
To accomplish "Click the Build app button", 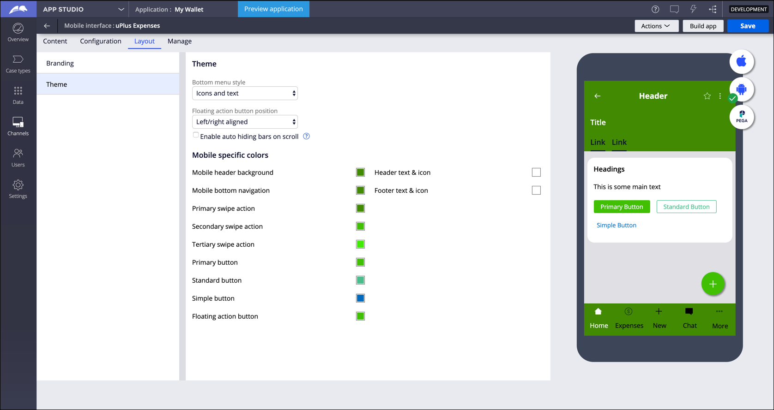I will 702,26.
